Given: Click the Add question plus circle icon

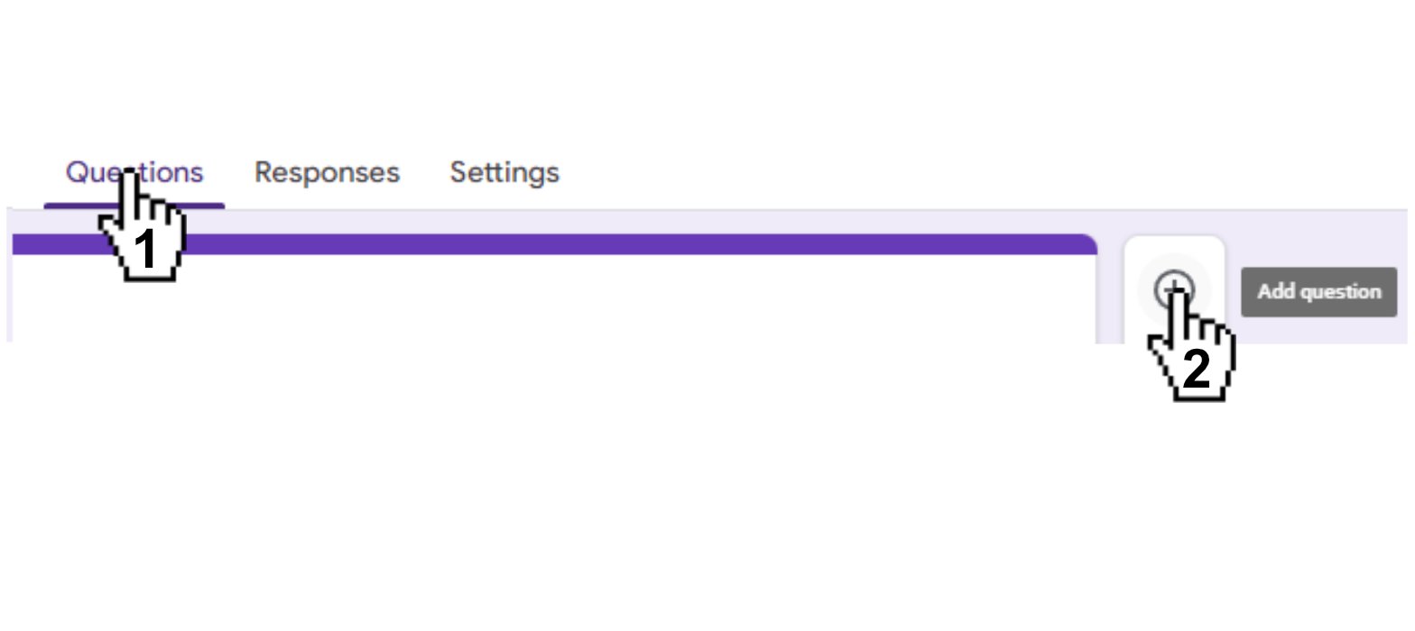Looking at the screenshot, I should (x=1174, y=290).
